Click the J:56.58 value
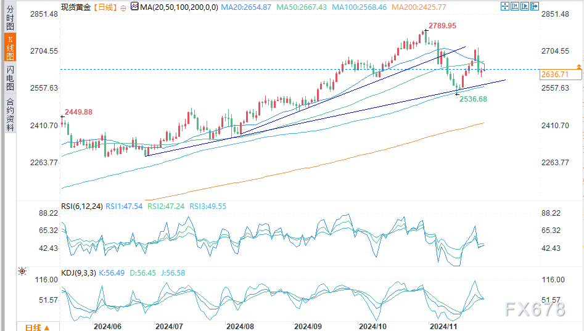The image size is (584, 331). (173, 273)
